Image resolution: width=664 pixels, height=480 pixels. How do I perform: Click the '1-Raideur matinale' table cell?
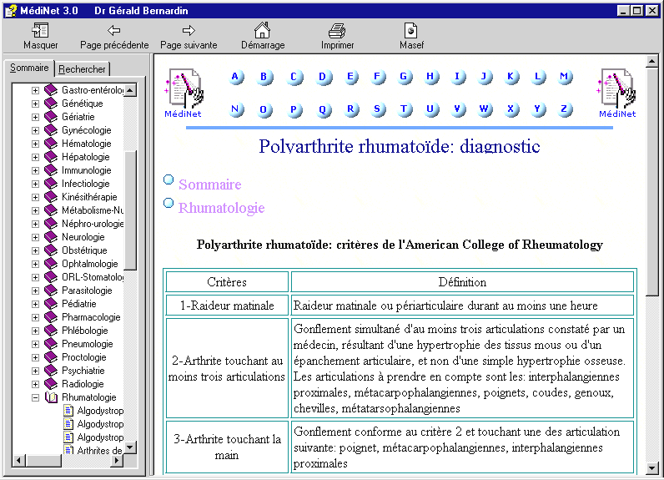(227, 306)
